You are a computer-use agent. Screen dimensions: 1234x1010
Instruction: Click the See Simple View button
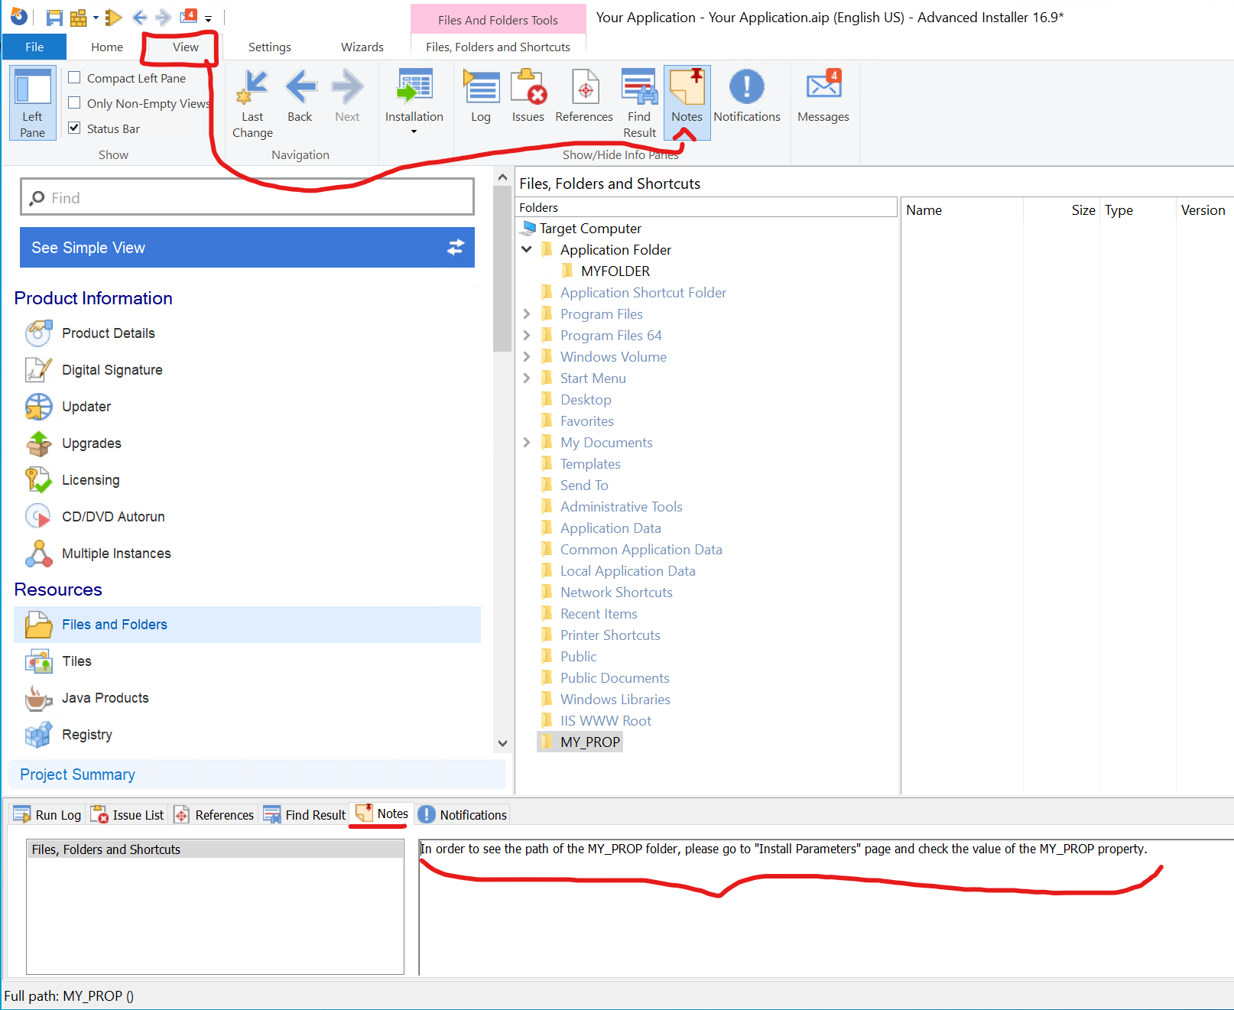pos(247,248)
